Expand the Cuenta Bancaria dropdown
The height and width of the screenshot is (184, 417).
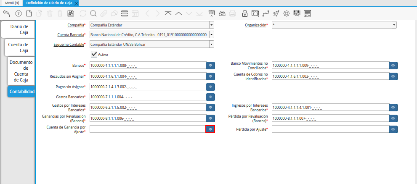[x=211, y=35]
